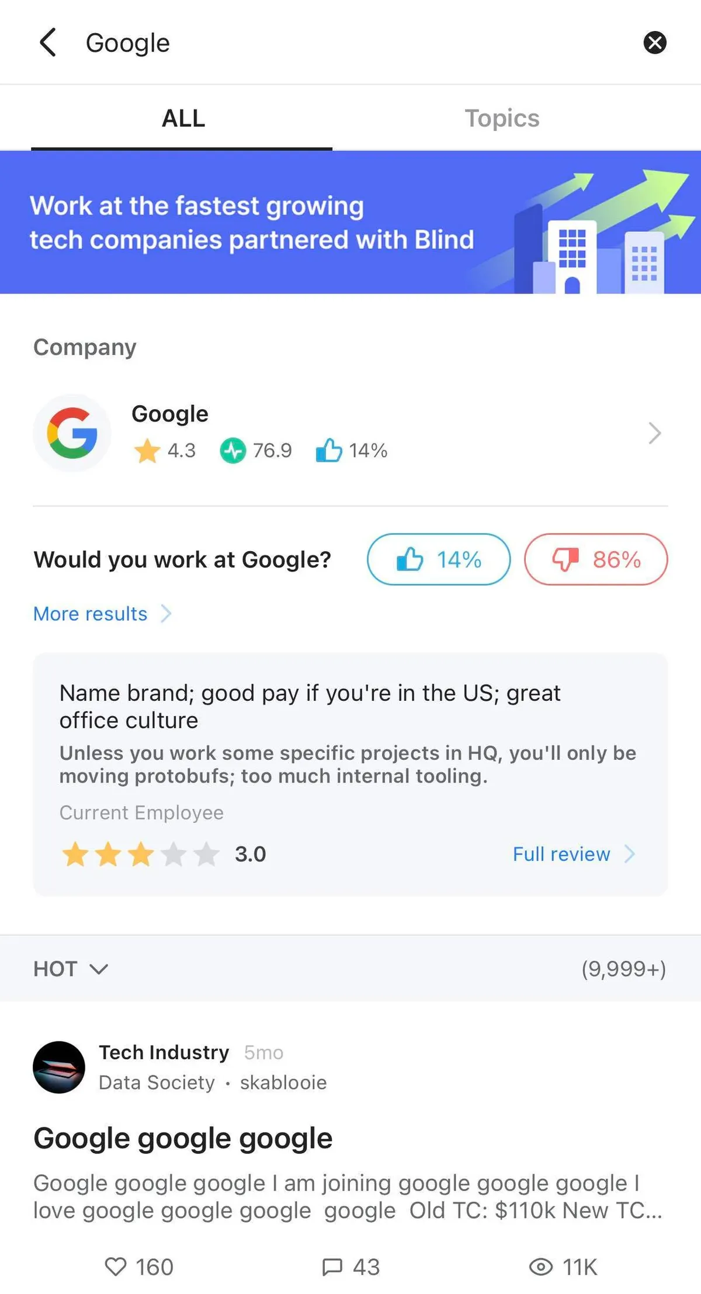The width and height of the screenshot is (701, 1294).
Task: Tap the Google company logo
Action: 72,433
